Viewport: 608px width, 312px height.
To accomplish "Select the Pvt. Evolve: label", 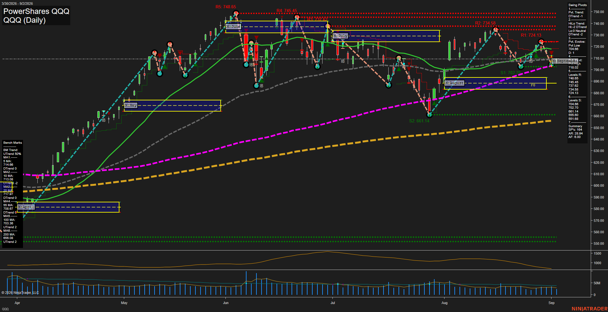I will pos(577,42).
